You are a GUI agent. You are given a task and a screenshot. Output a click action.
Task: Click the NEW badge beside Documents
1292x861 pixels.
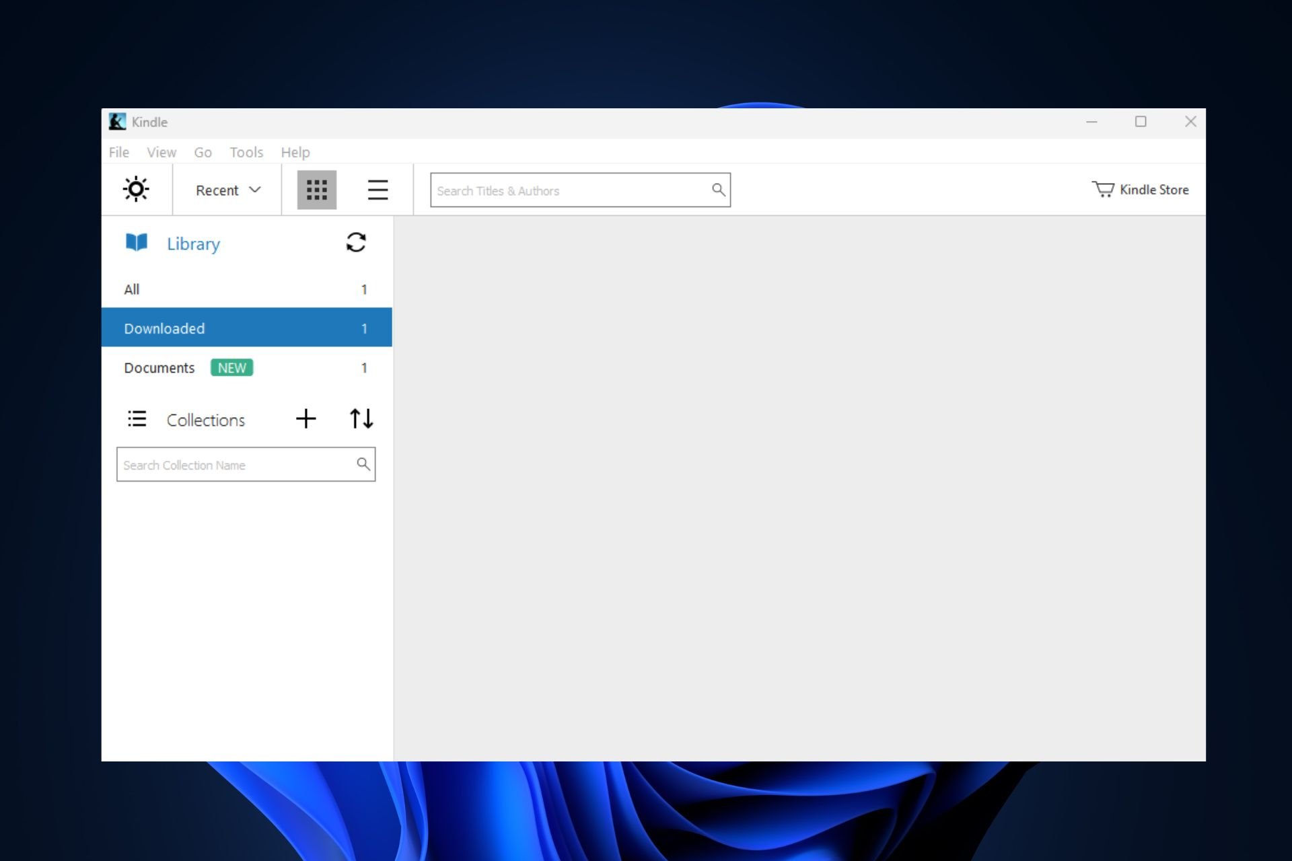pos(231,367)
